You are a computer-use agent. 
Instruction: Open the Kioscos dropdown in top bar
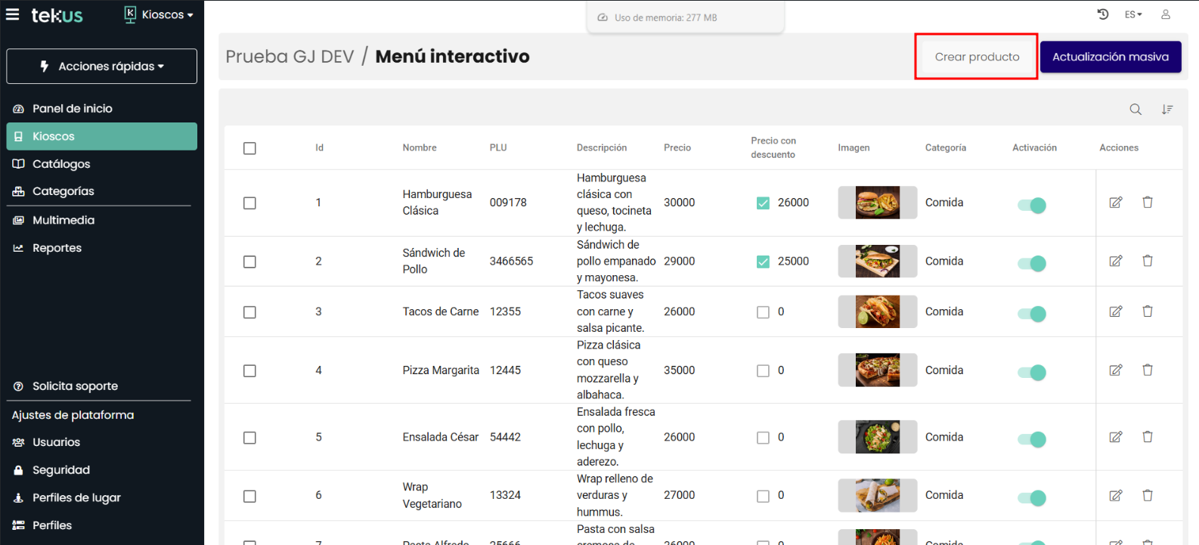[x=160, y=14]
